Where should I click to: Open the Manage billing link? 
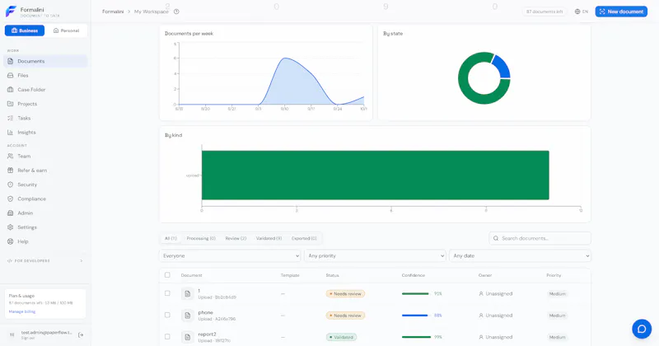22,311
